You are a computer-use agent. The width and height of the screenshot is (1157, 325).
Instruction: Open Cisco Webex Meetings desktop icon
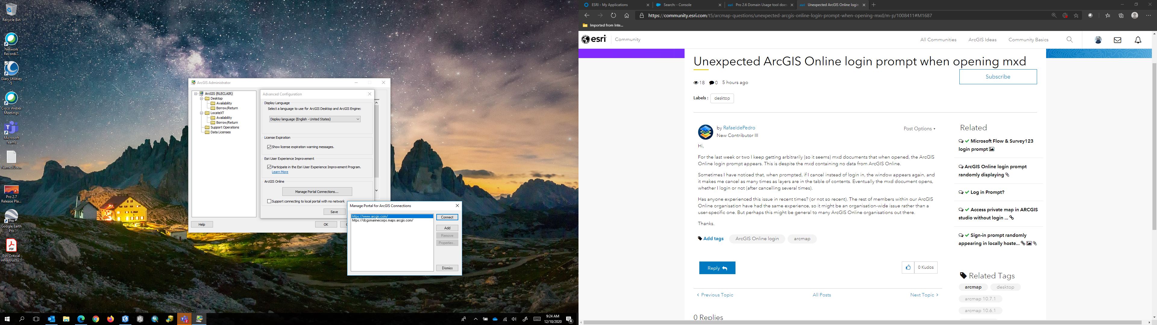tap(11, 103)
